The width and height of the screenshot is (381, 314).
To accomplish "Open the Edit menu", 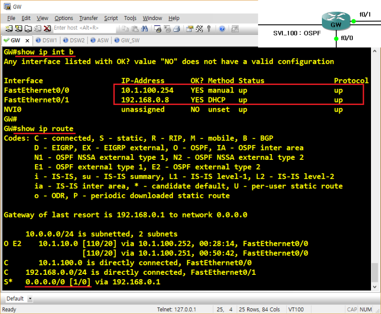I will click(x=26, y=18).
